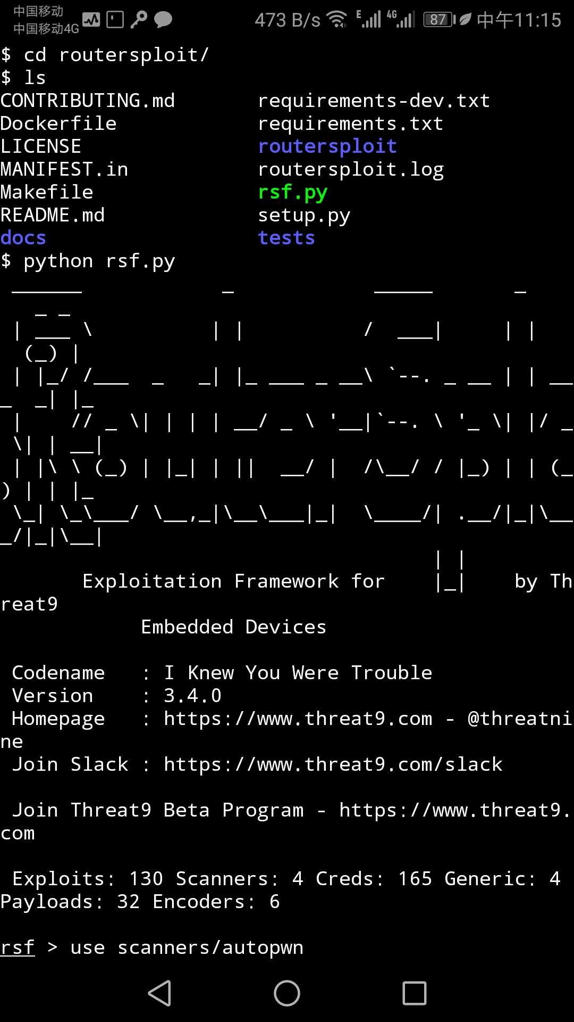Select the requirements.txt file name
Viewport: 574px width, 1022px height.
[350, 123]
